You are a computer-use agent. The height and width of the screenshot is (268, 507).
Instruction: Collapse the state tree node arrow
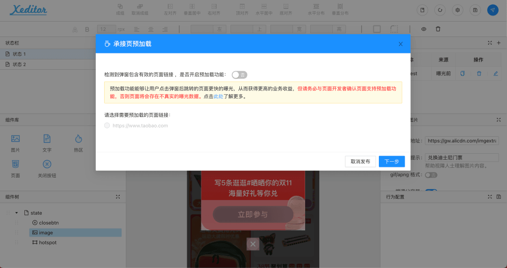[16, 213]
